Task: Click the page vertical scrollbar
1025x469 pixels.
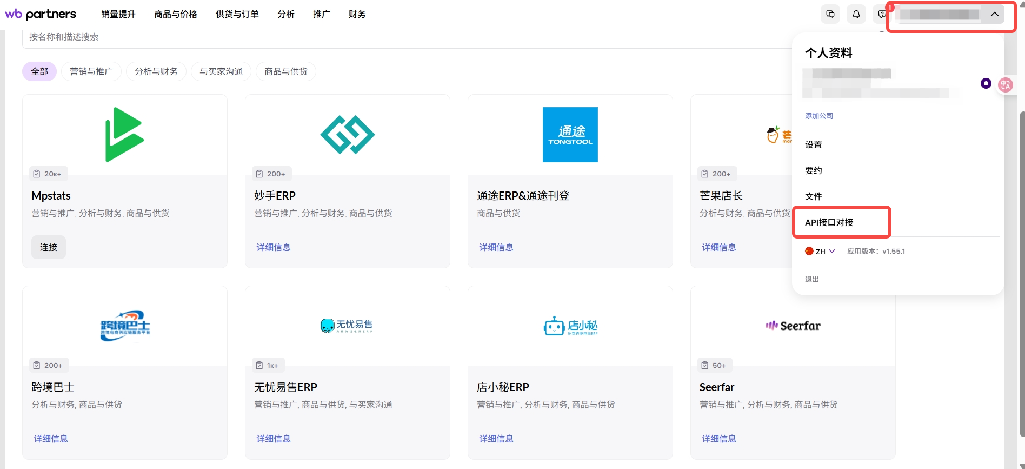Action: pos(1022,273)
